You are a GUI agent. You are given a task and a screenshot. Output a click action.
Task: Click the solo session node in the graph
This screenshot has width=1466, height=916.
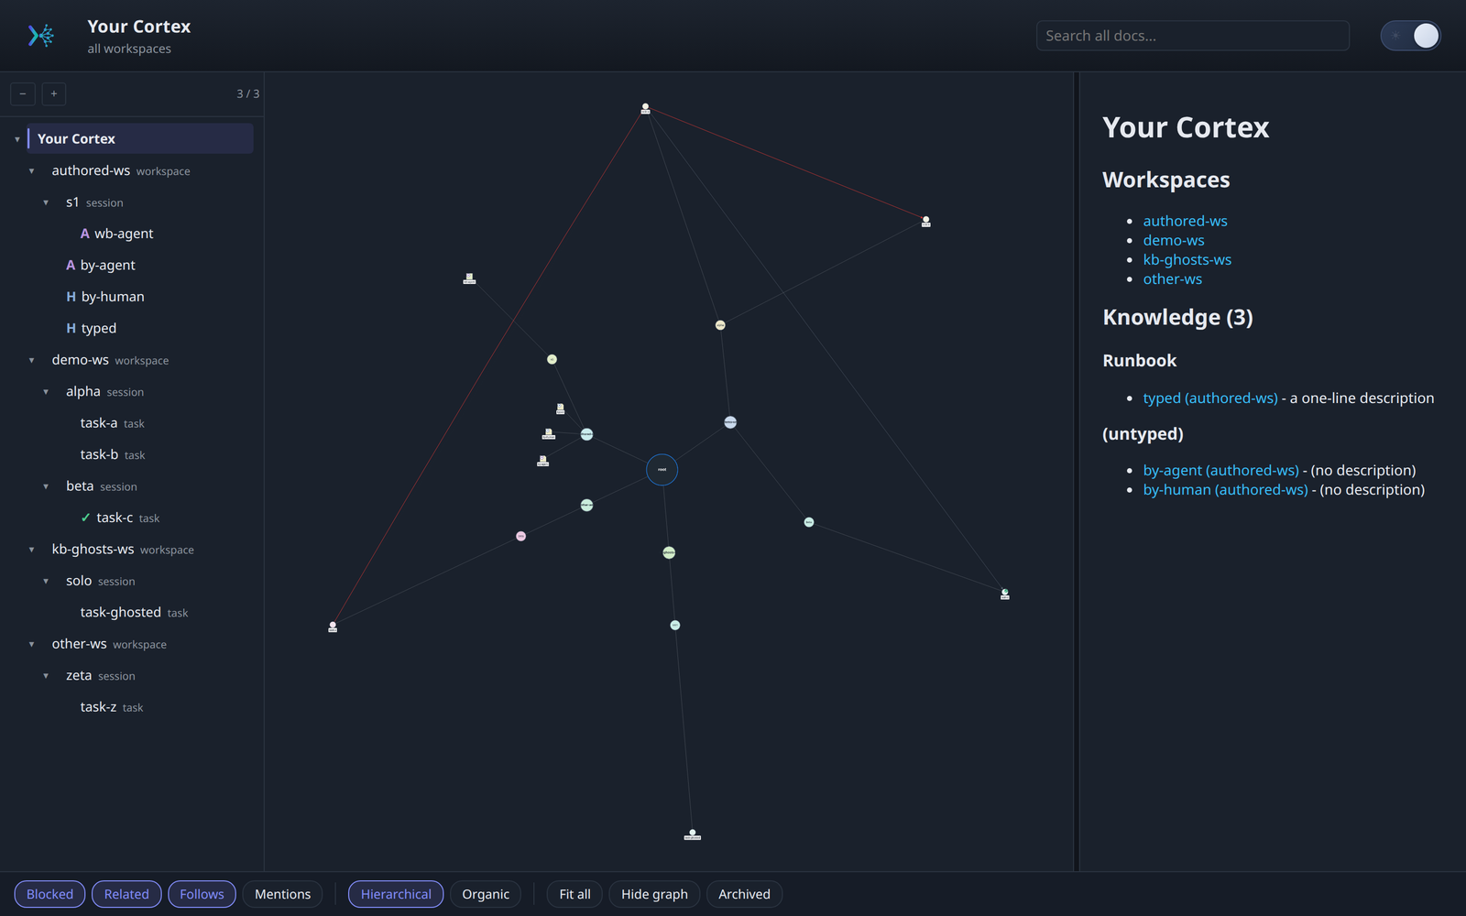pyautogui.click(x=674, y=625)
